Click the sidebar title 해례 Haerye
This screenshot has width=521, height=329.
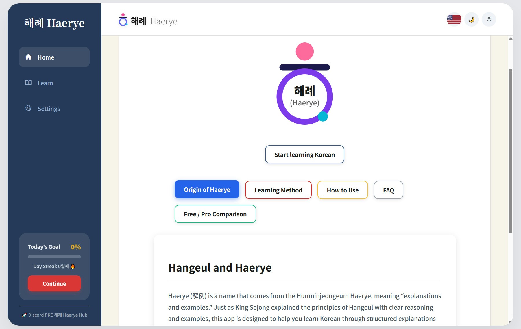coord(54,23)
